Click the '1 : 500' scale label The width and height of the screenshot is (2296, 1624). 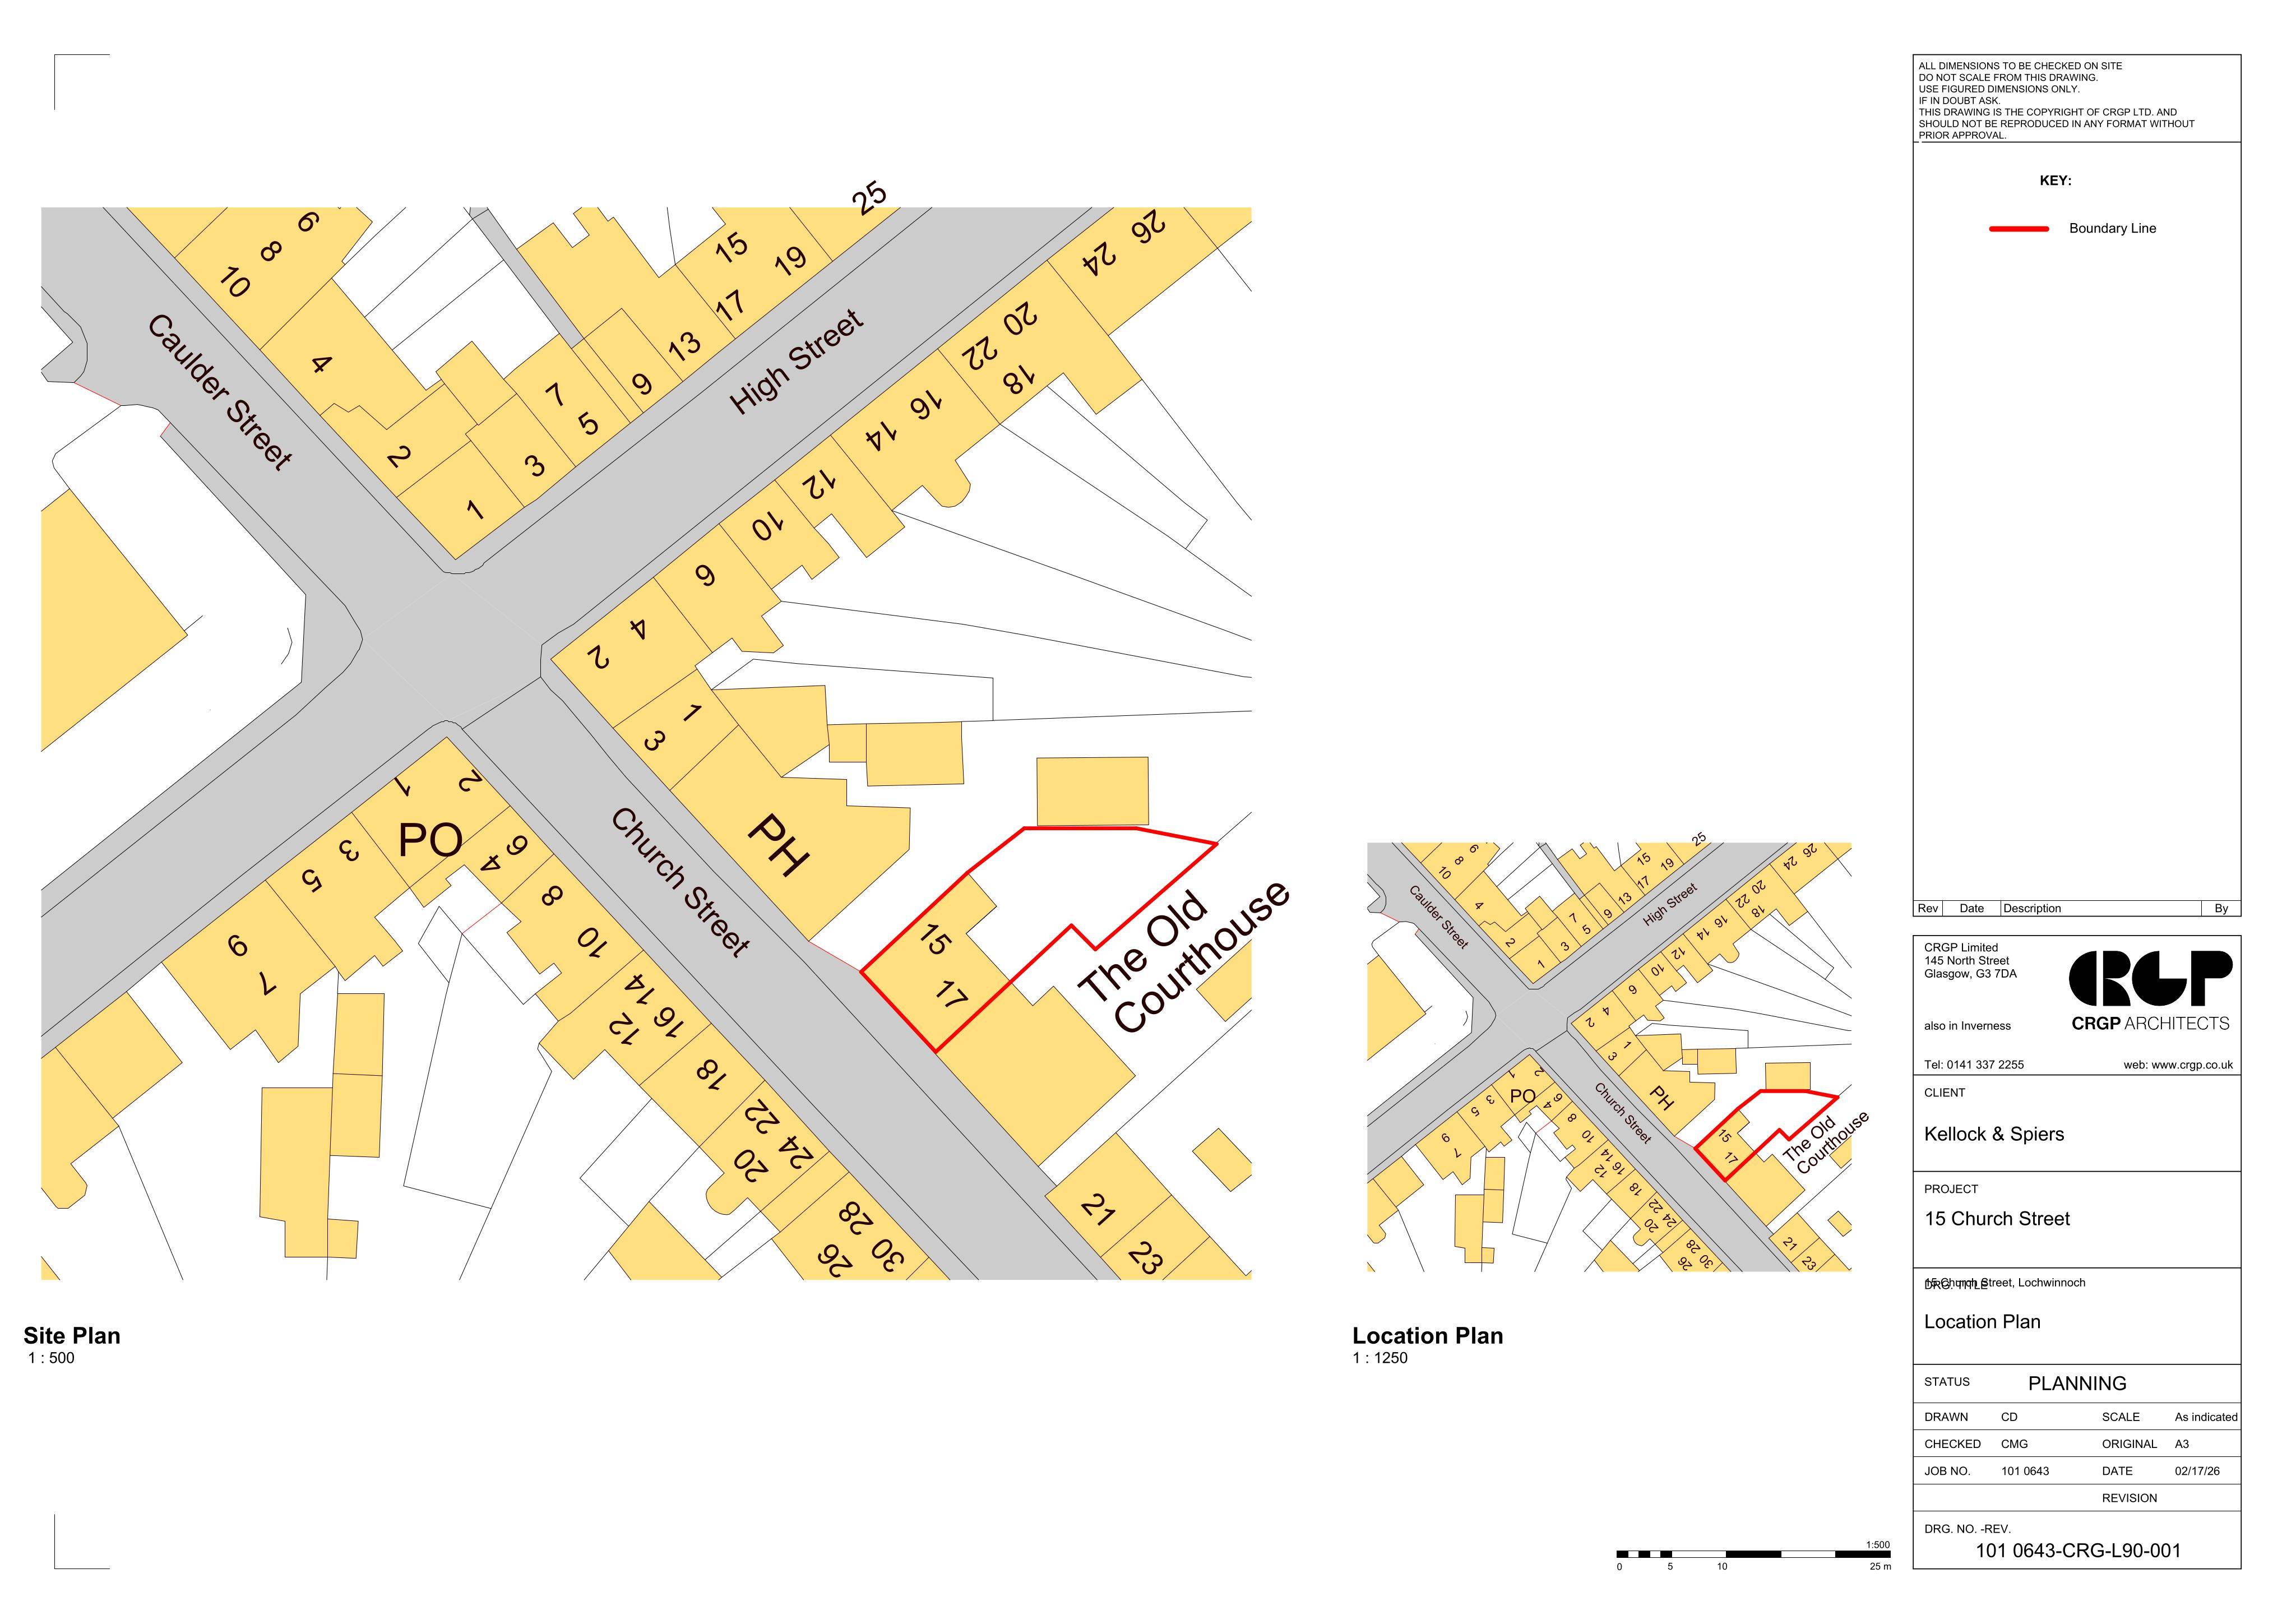[x=51, y=1358]
